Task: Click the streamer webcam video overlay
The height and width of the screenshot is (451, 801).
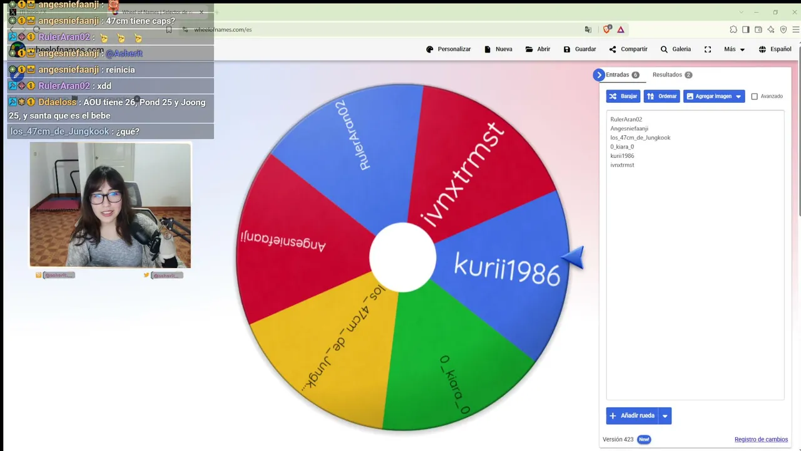Action: pos(110,205)
